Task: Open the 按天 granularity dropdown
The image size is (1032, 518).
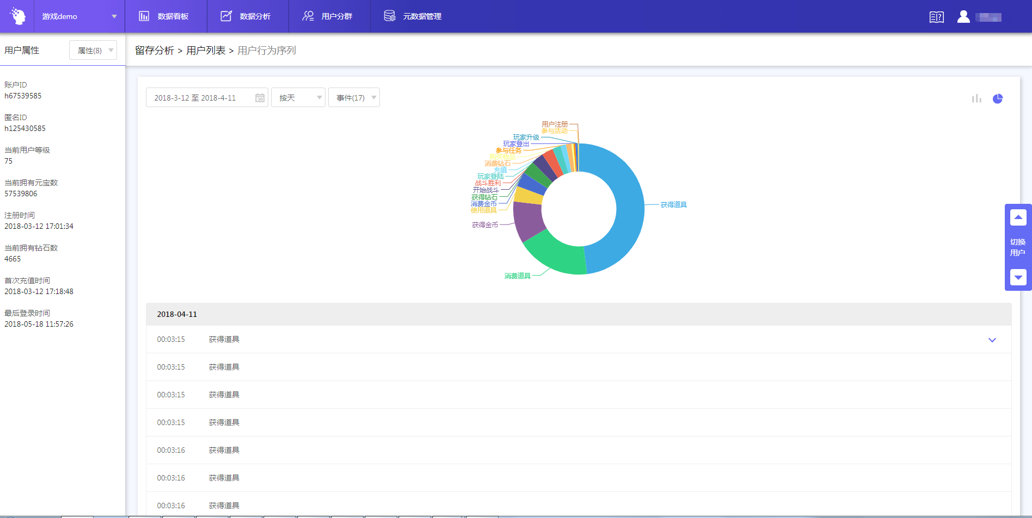Action: [x=298, y=98]
